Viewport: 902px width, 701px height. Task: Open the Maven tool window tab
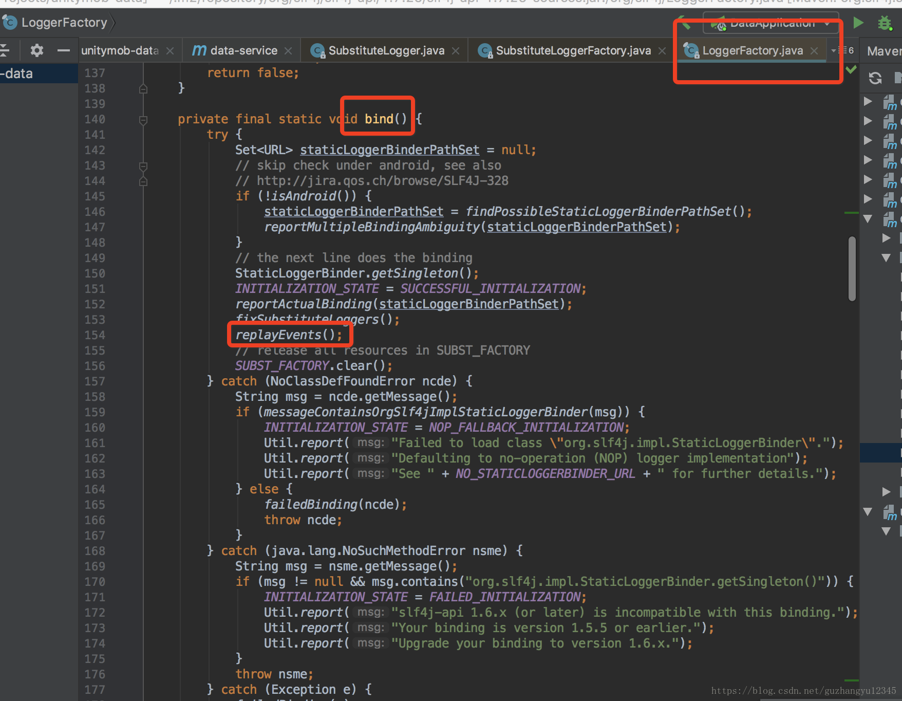pos(884,51)
